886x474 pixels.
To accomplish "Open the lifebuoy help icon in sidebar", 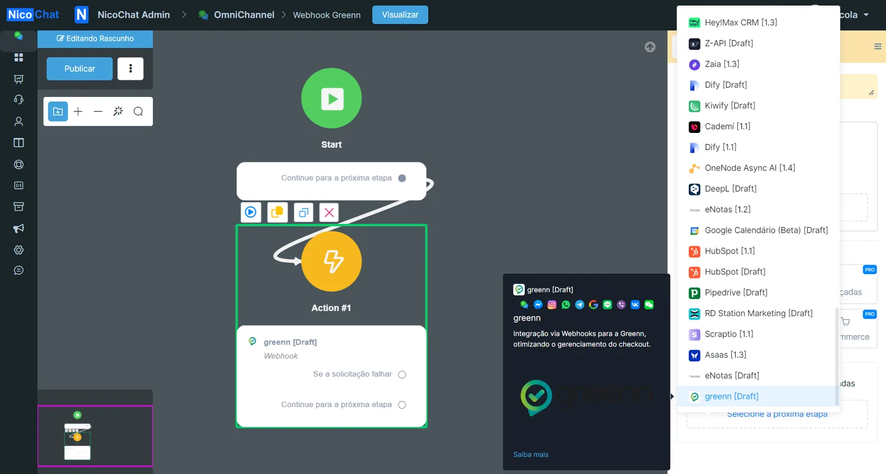I will [x=18, y=164].
